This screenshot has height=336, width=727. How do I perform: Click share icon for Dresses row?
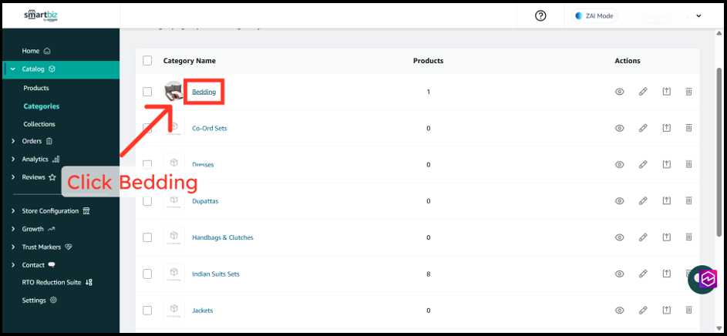click(x=666, y=165)
